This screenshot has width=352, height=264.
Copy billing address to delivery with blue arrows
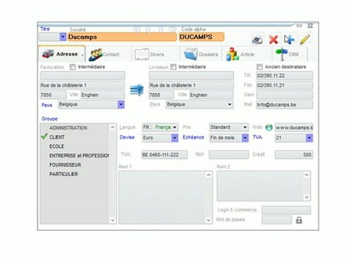(x=137, y=90)
